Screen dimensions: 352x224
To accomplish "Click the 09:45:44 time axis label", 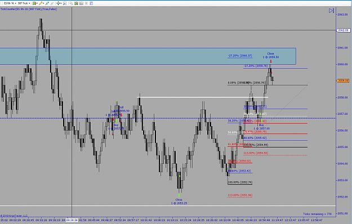I will click(93, 220).
